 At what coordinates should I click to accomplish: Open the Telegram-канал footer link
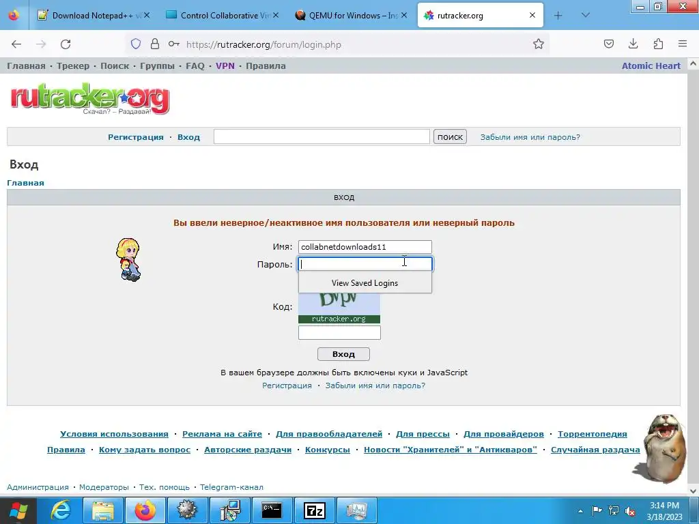[231, 487]
